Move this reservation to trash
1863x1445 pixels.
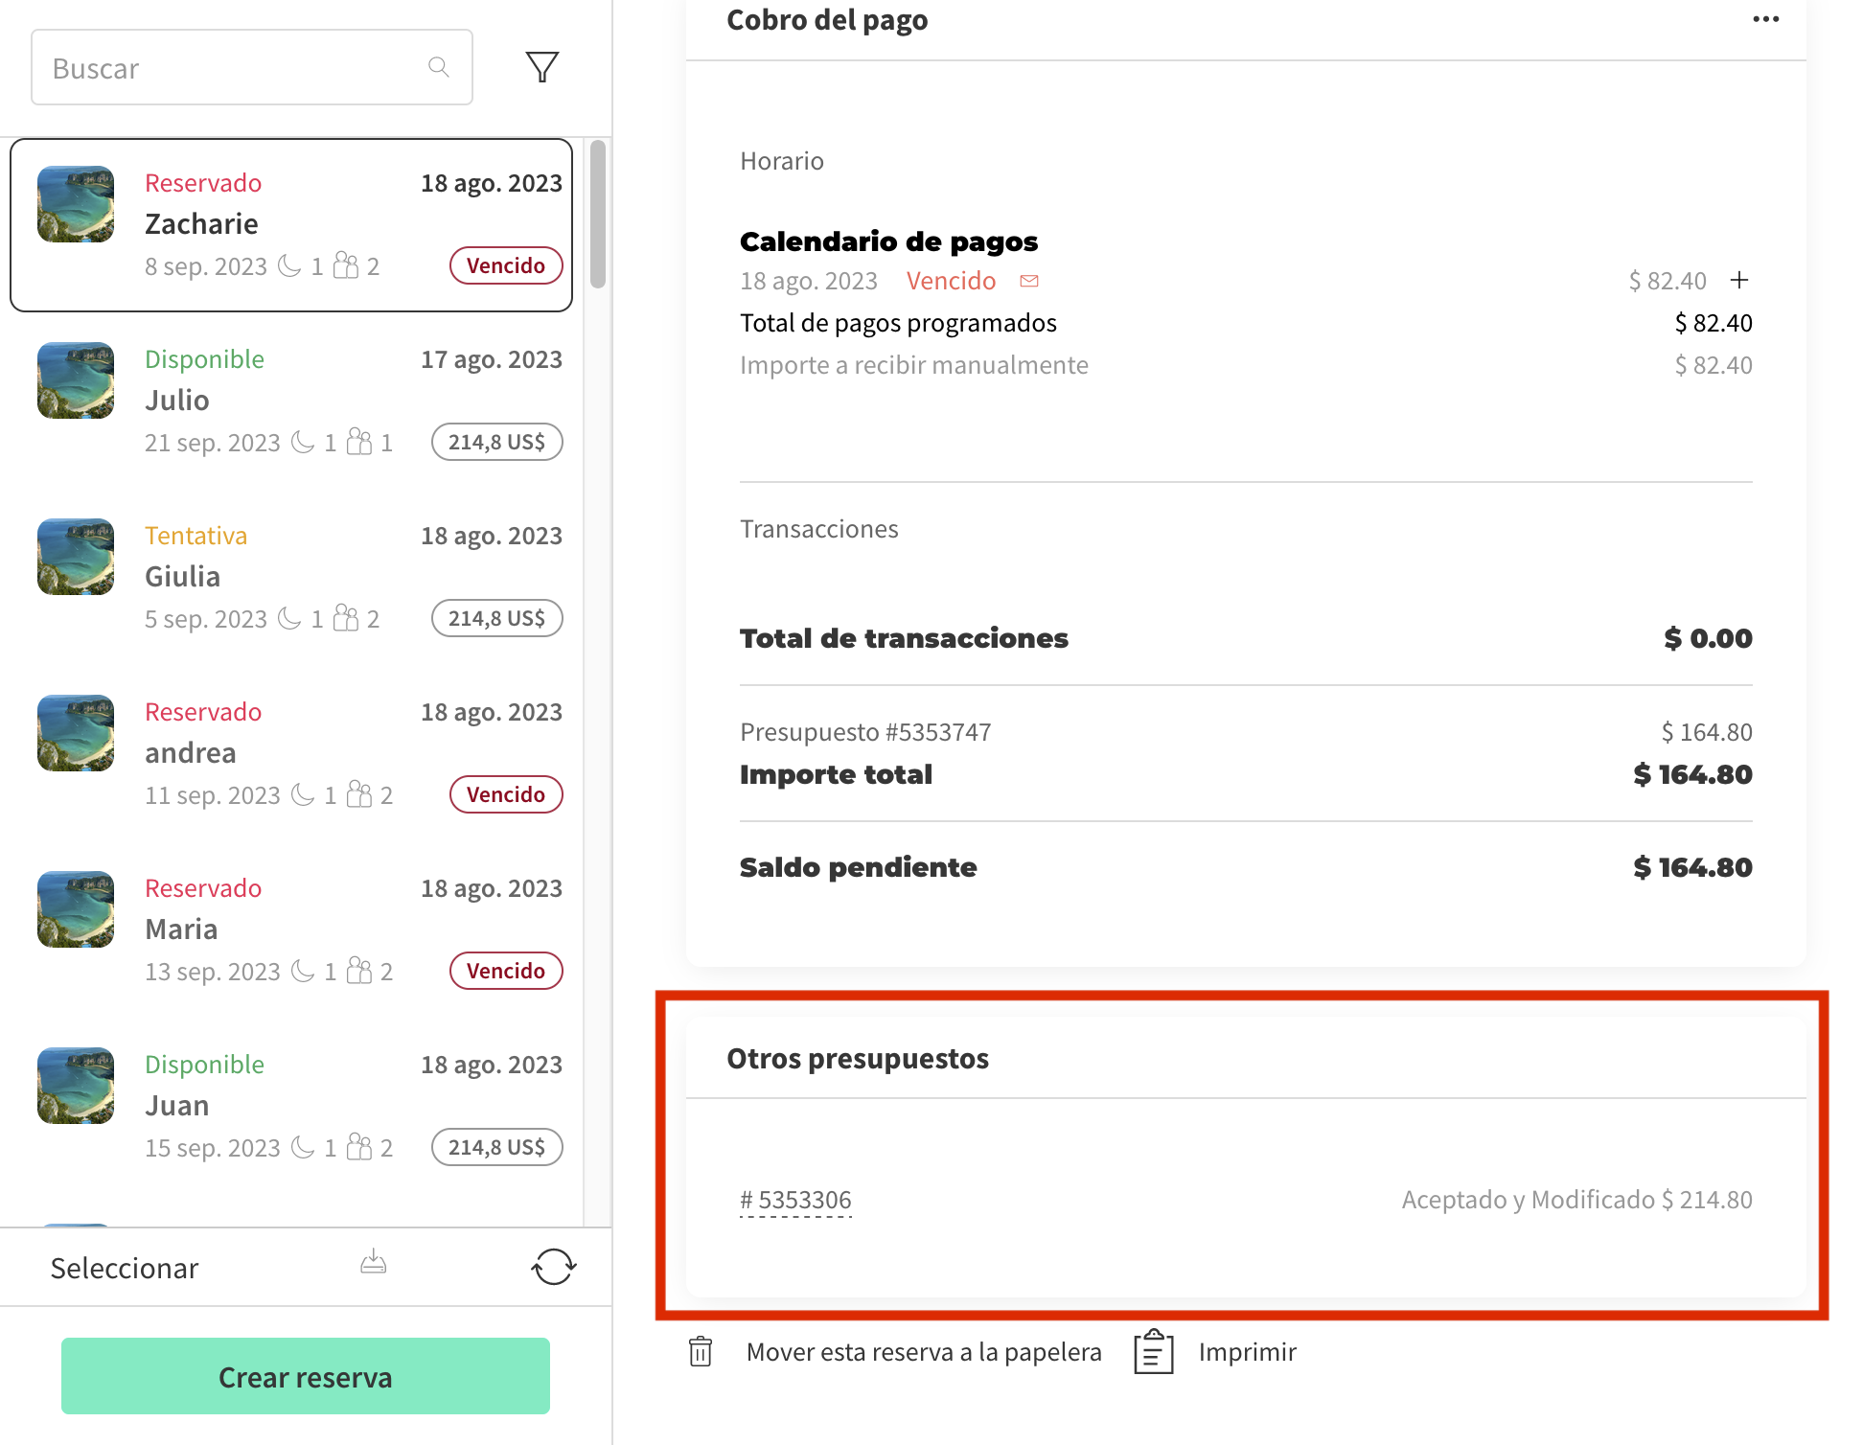tap(701, 1351)
